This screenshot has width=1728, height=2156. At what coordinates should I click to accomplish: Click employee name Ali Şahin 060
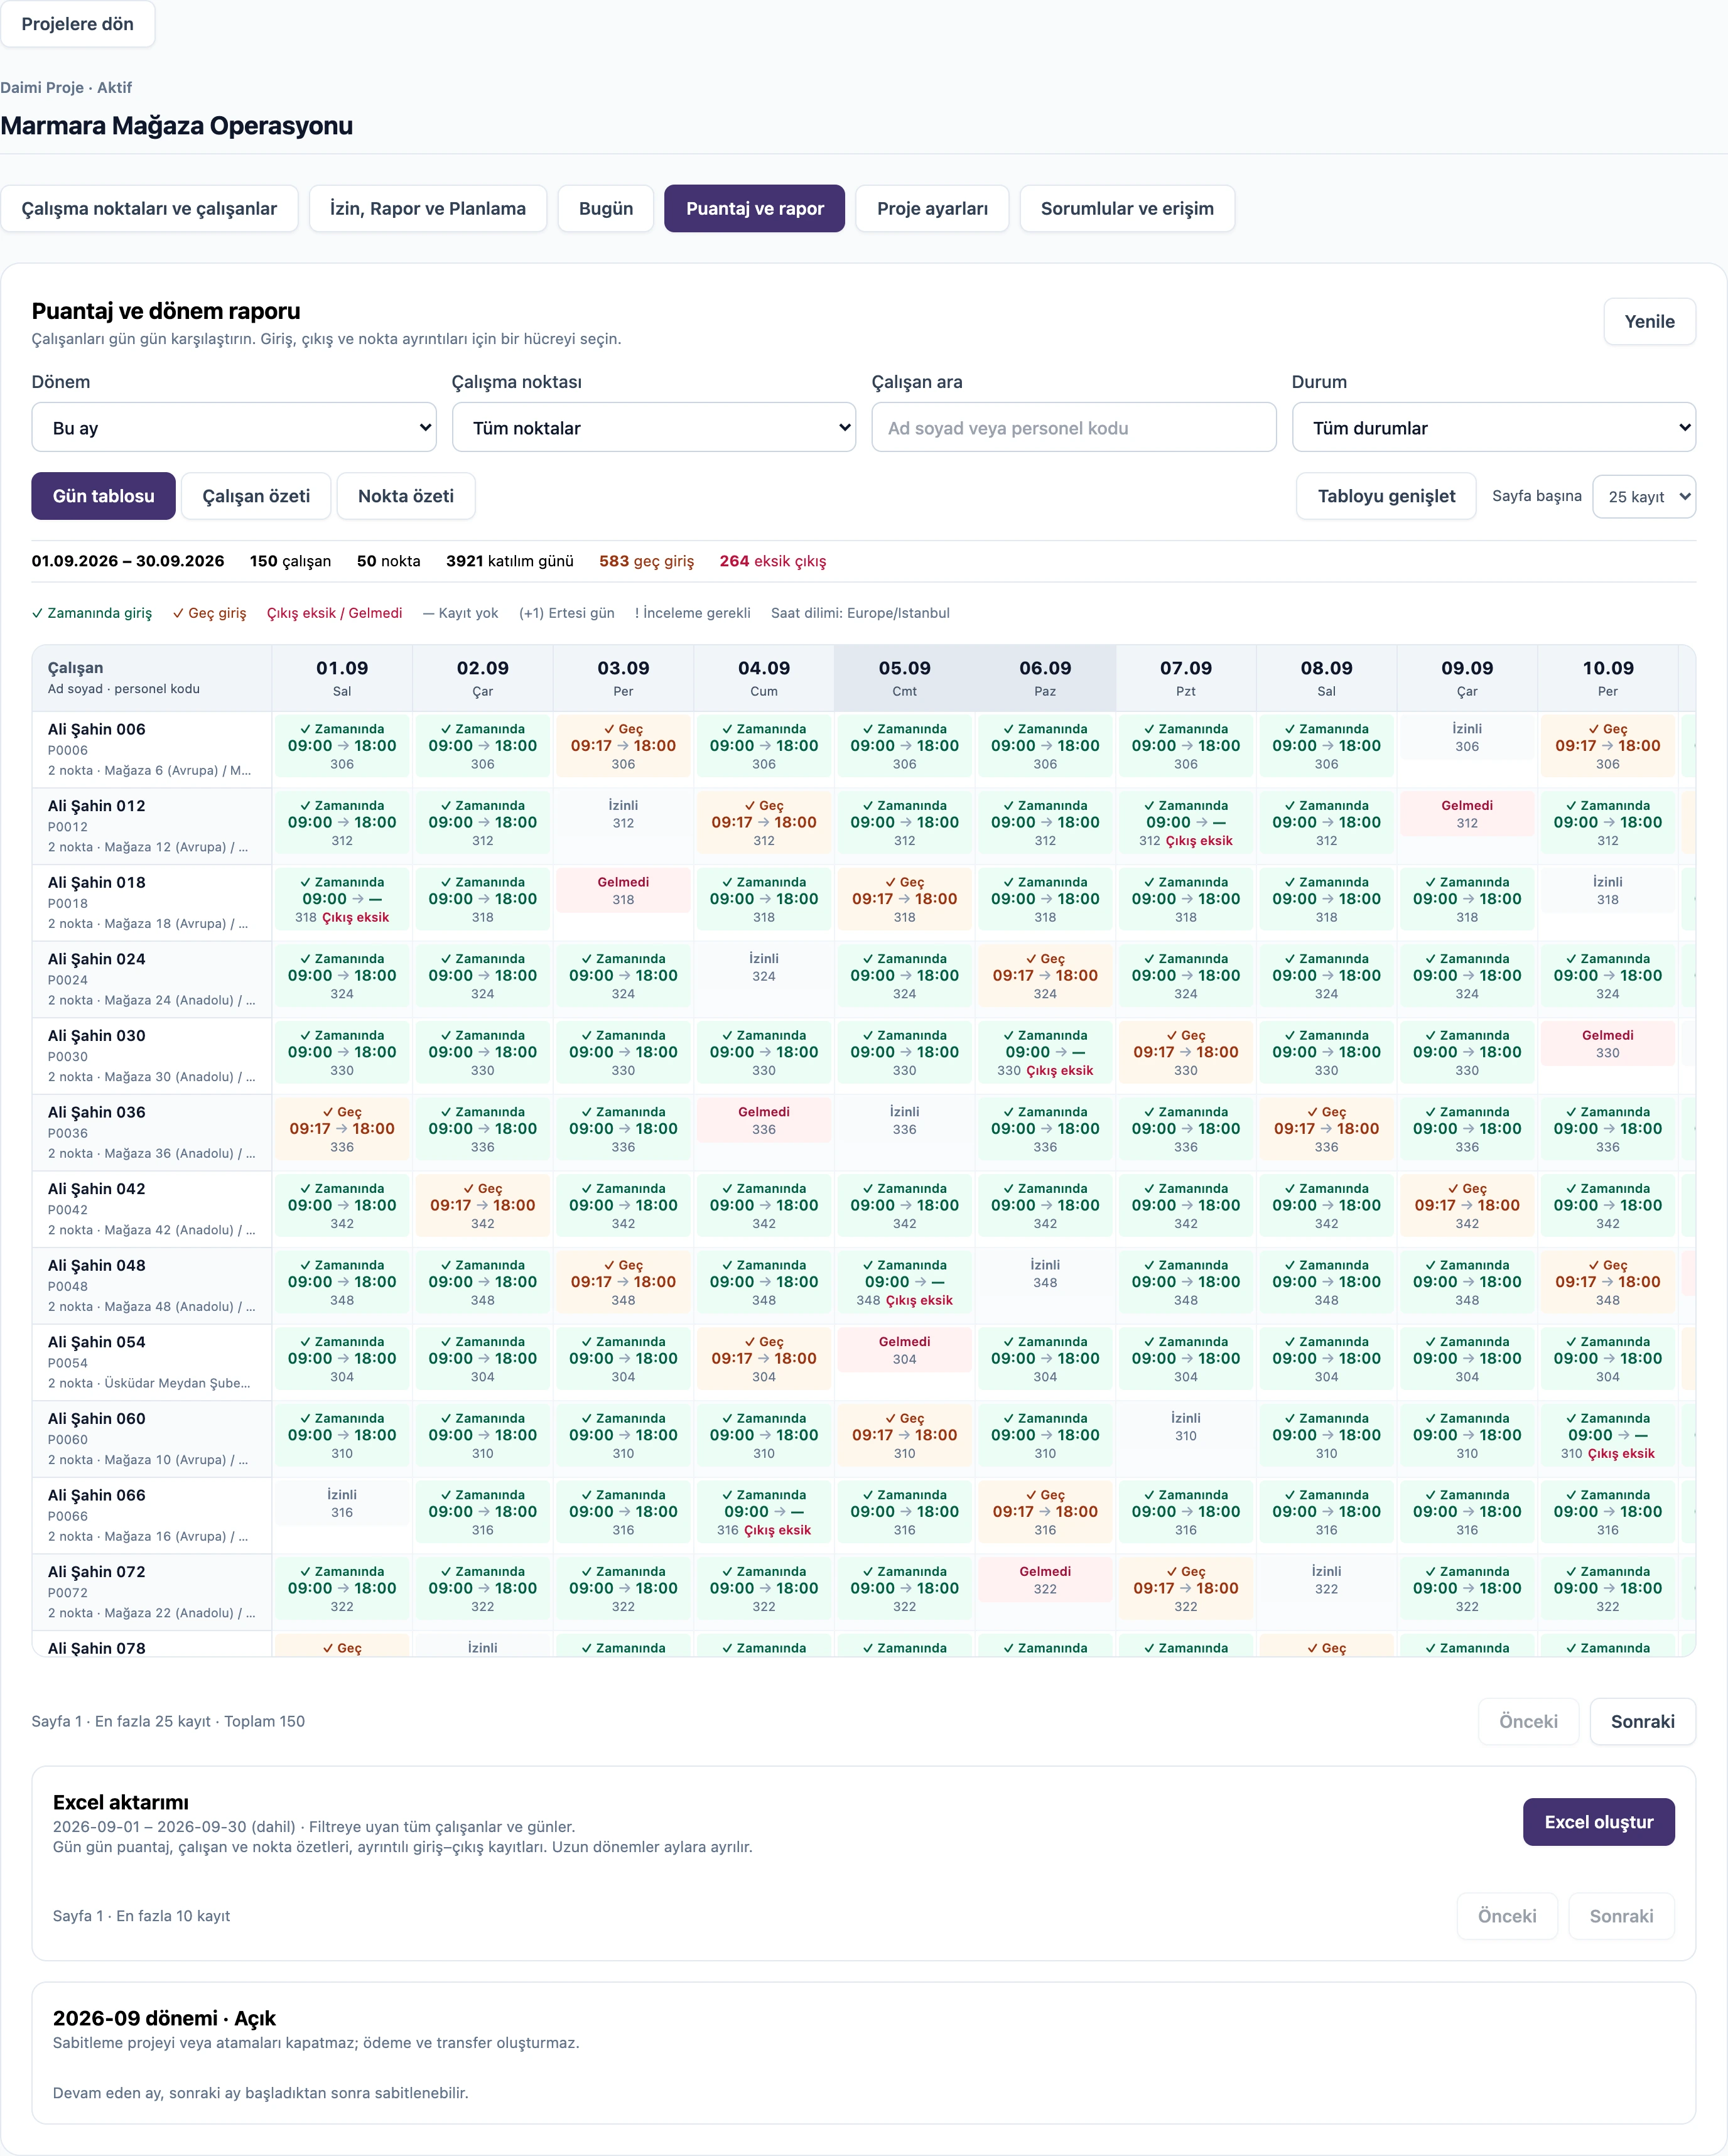(97, 1418)
